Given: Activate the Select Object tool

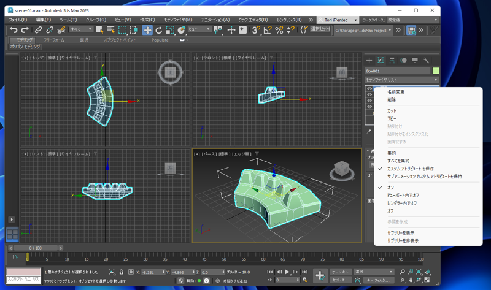Looking at the screenshot, I should [x=99, y=30].
